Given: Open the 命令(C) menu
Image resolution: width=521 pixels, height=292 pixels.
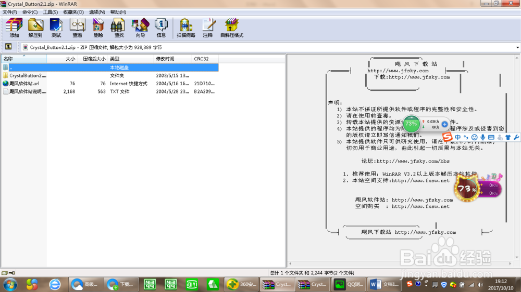Looking at the screenshot, I should [30, 12].
